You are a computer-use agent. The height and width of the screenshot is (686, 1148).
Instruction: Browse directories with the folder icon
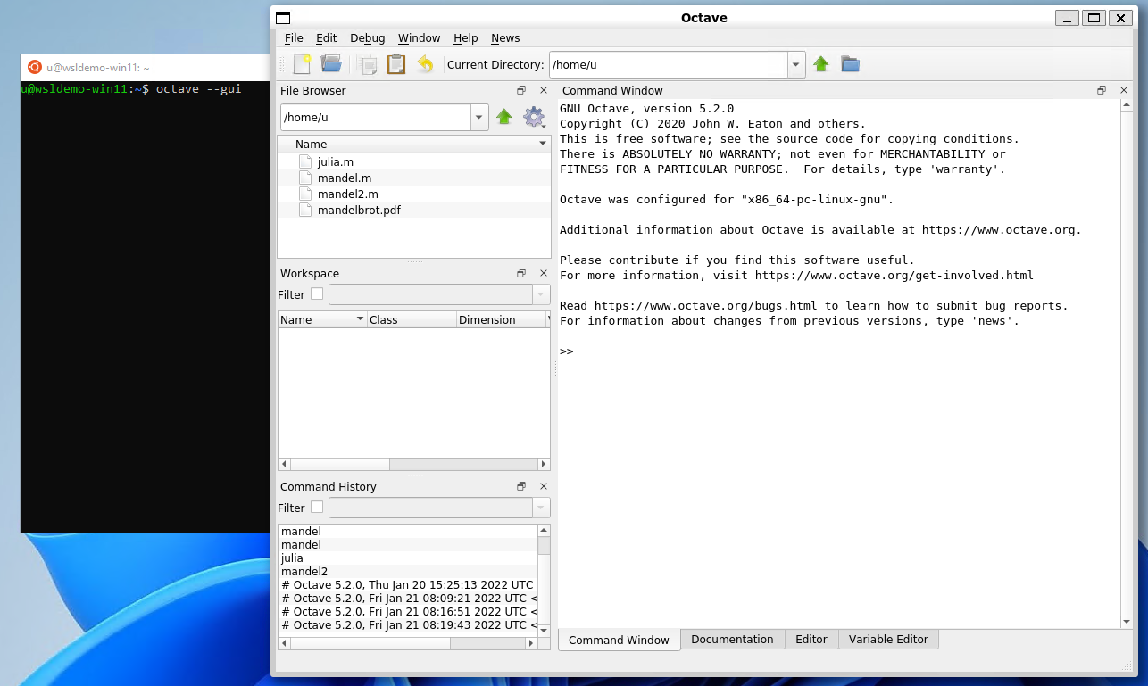[849, 63]
